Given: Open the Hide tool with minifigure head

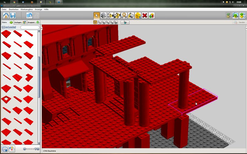Looking at the screenshot, I should click(x=138, y=16).
